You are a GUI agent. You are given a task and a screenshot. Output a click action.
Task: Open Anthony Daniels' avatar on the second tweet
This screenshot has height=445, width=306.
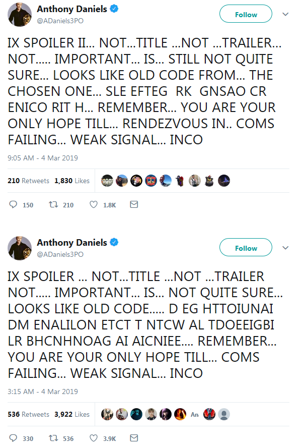point(20,248)
